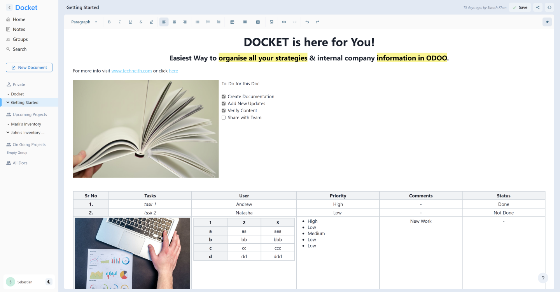
Task: Insert a bullet list
Action: click(x=198, y=22)
